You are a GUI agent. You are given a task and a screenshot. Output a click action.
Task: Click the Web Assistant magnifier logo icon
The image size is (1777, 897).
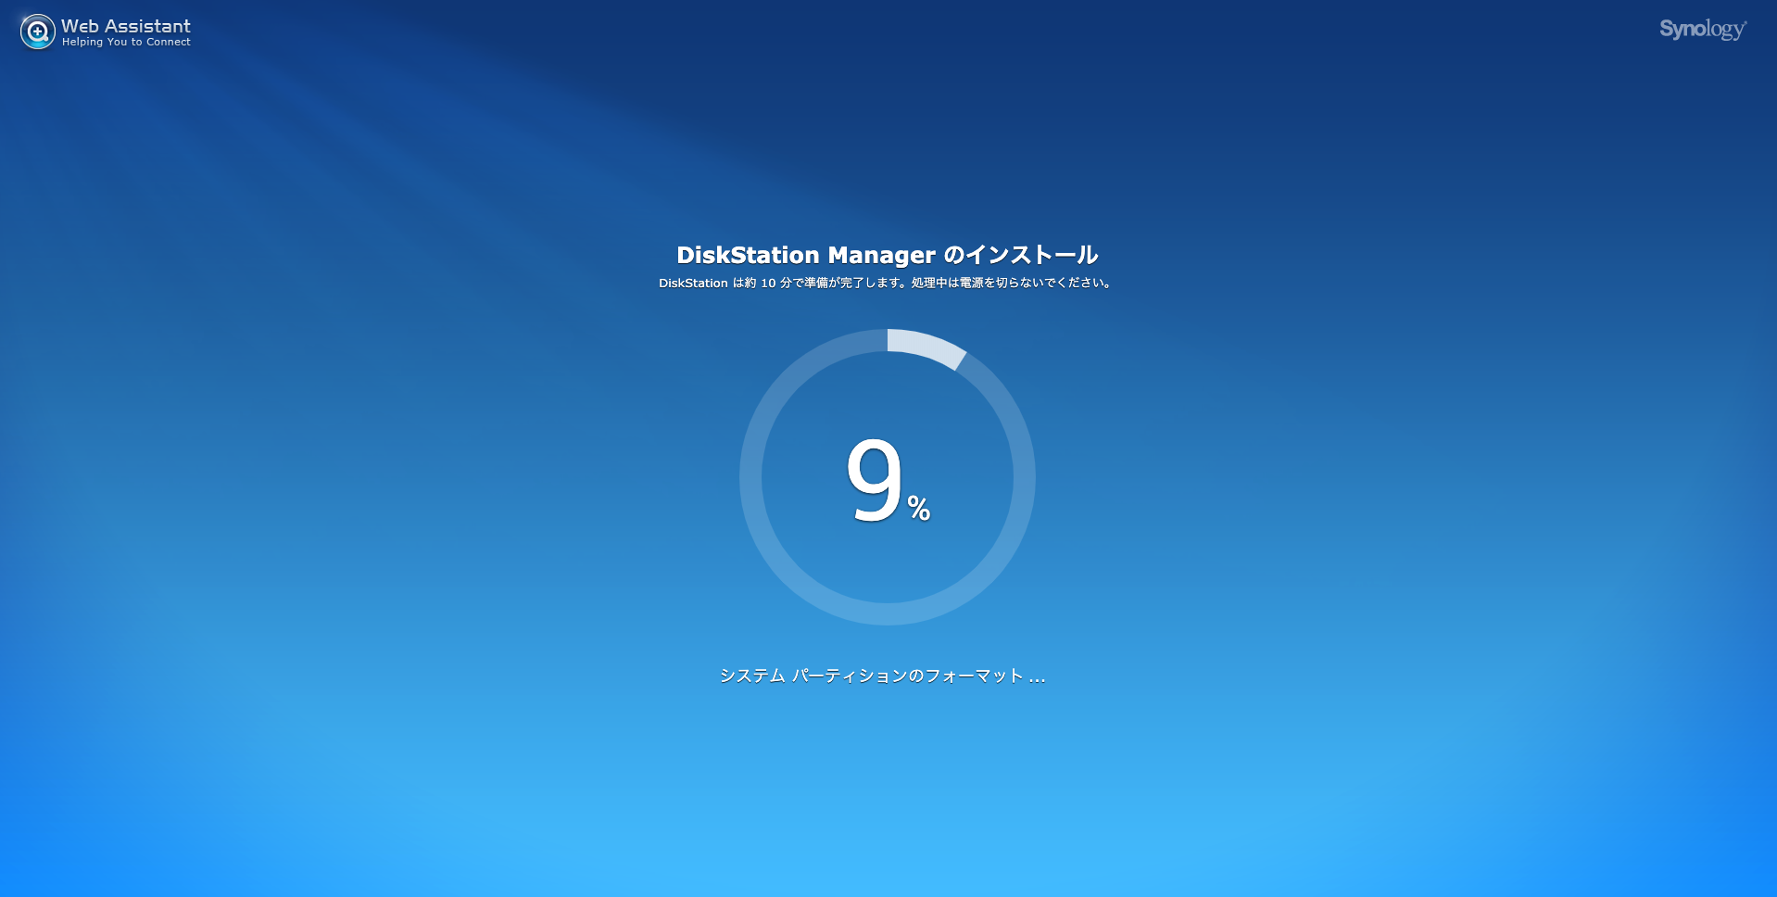[38, 32]
